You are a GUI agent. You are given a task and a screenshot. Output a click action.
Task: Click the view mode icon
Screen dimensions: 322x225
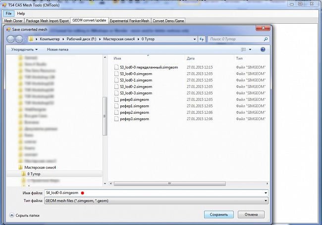(243, 49)
